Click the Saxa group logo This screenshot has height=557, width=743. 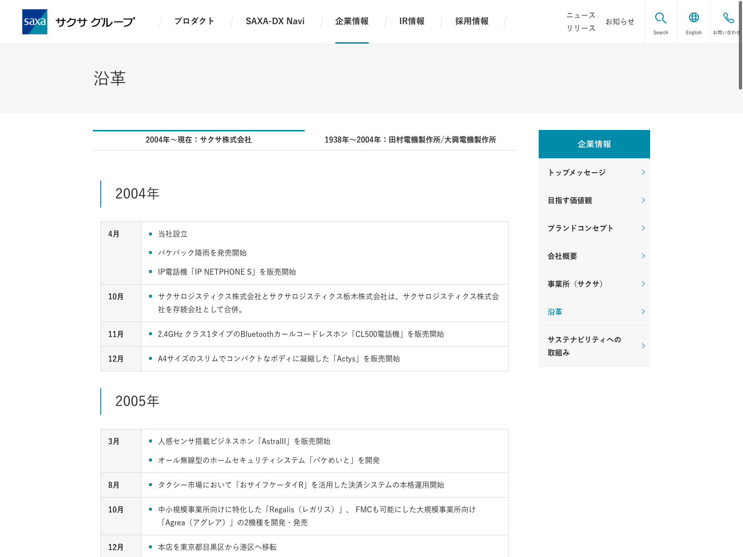[78, 22]
